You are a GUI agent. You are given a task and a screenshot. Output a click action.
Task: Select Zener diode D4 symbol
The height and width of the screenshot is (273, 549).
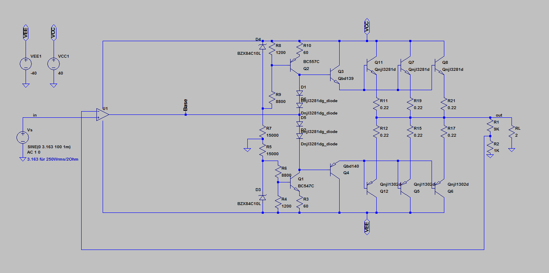tap(263, 46)
